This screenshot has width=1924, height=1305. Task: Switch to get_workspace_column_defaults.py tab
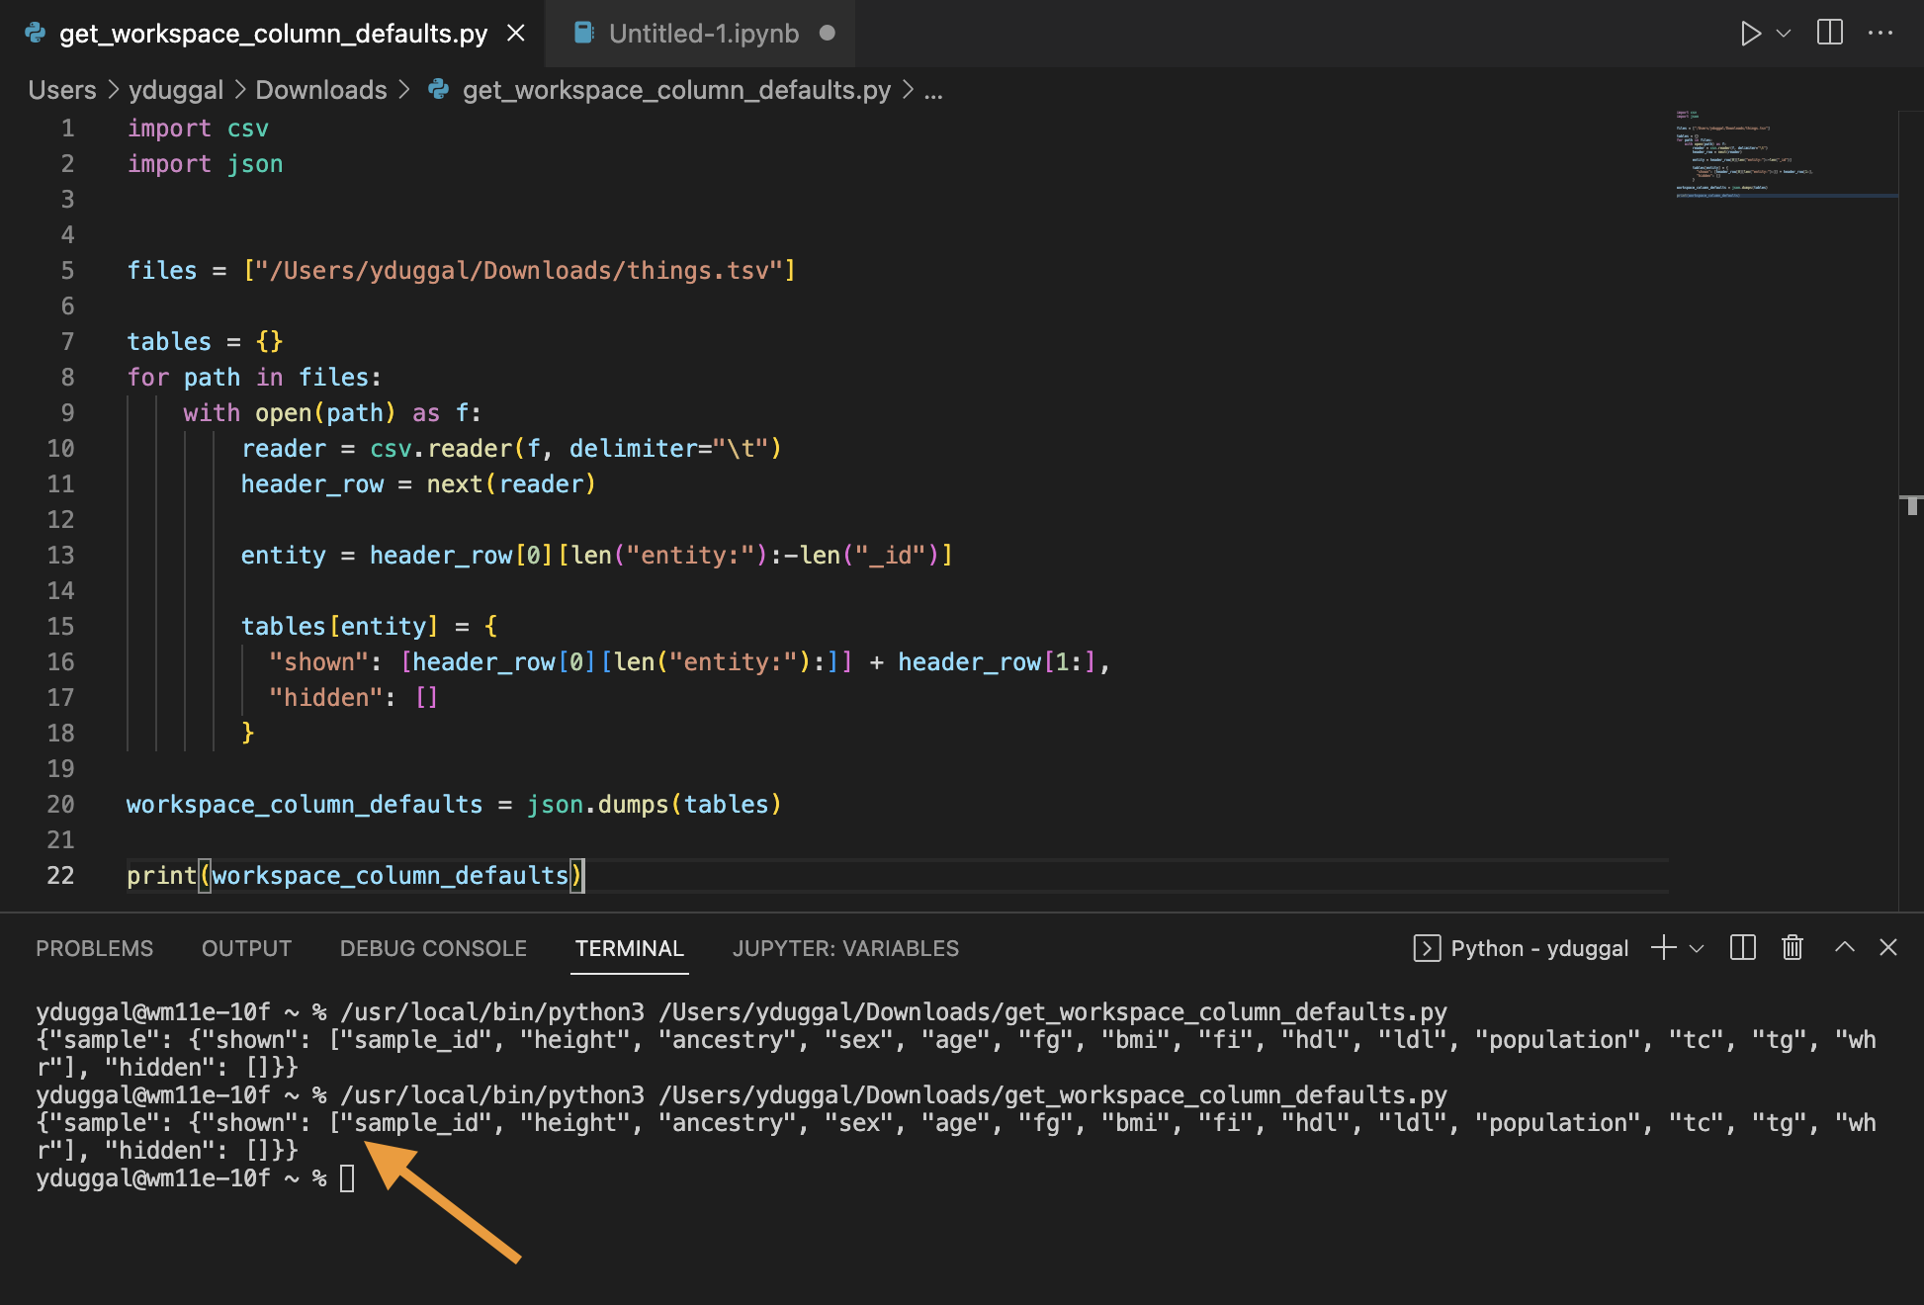(x=272, y=34)
